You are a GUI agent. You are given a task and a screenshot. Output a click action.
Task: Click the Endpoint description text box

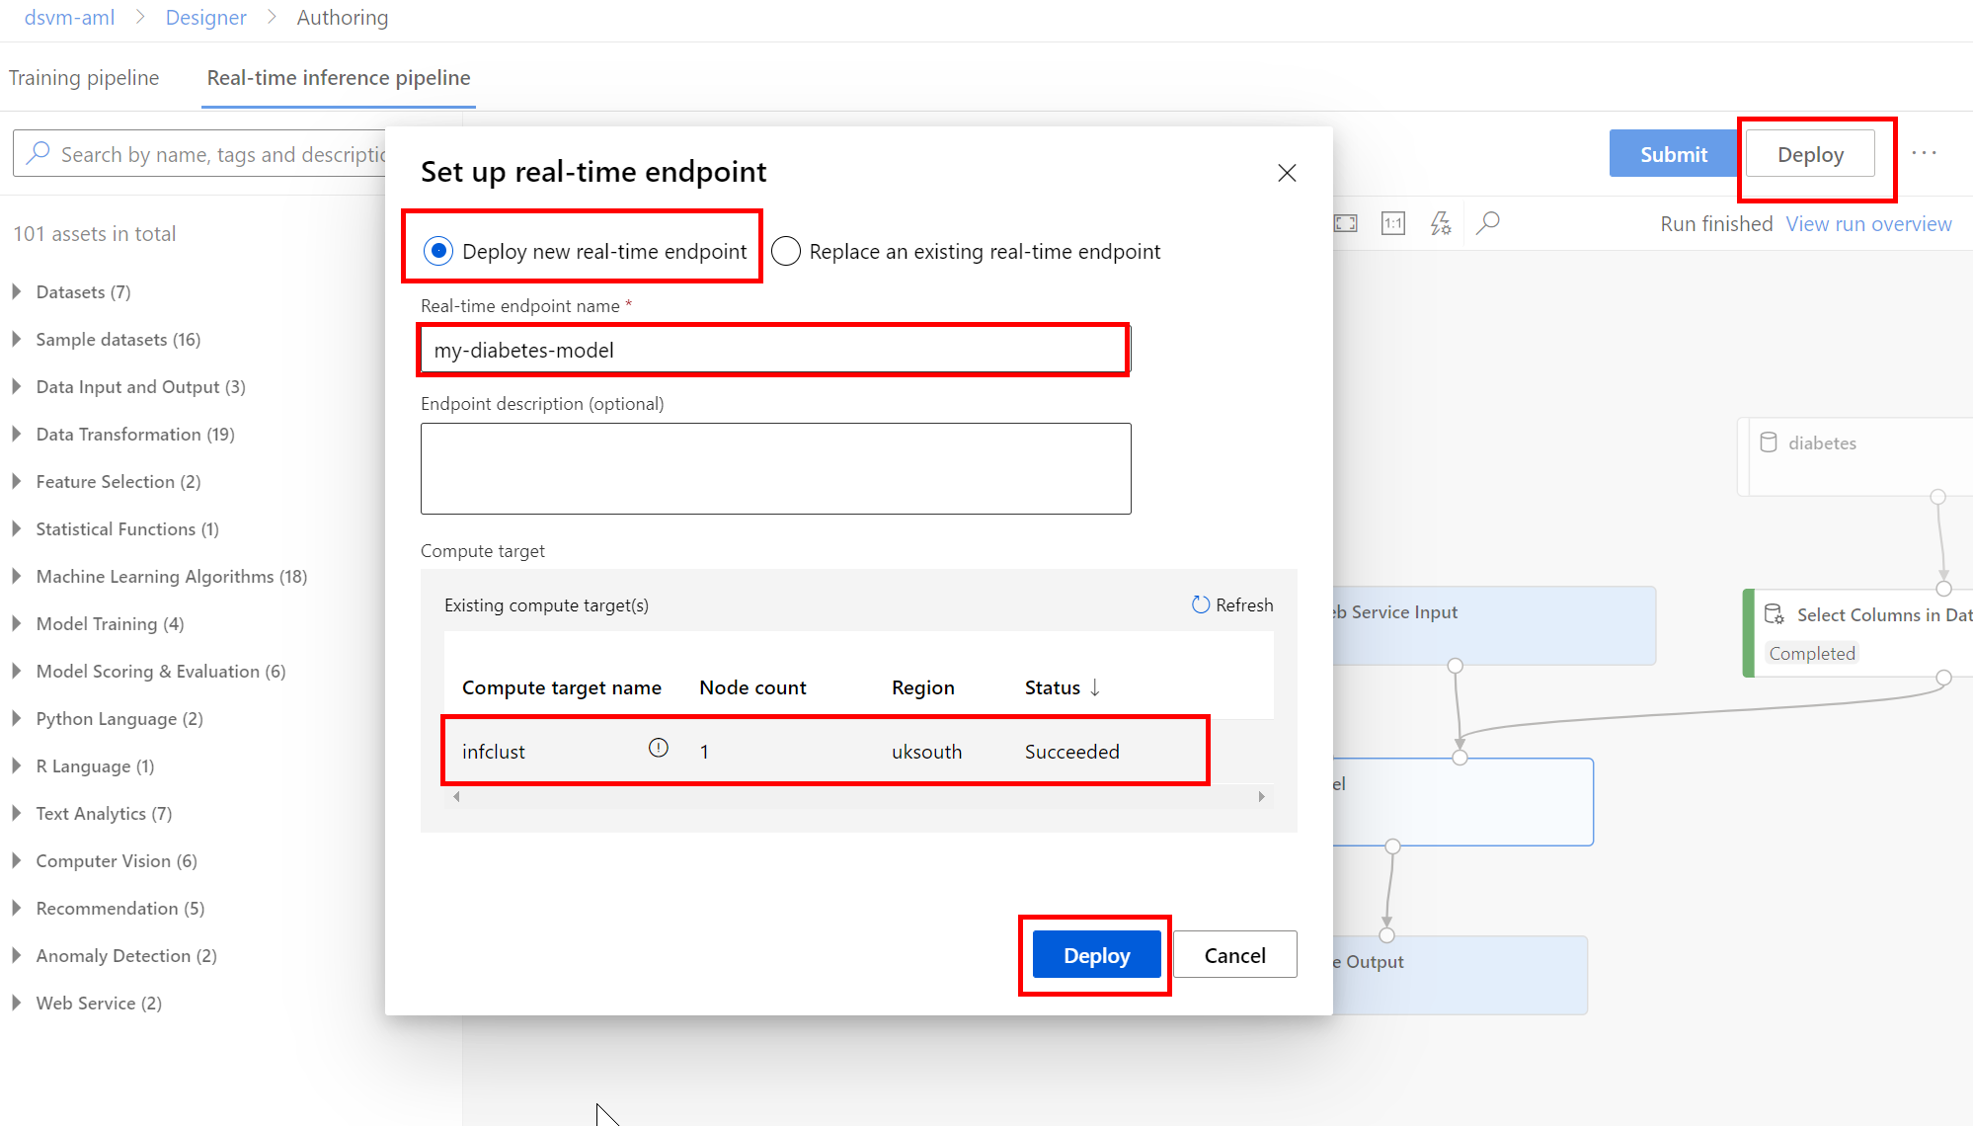(775, 468)
